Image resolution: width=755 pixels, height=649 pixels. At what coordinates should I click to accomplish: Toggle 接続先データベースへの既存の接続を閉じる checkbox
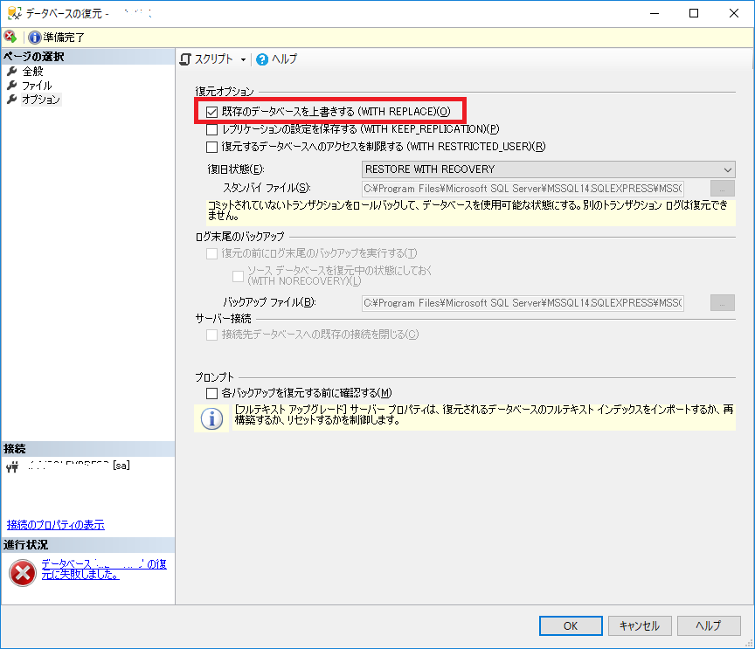pyautogui.click(x=211, y=335)
